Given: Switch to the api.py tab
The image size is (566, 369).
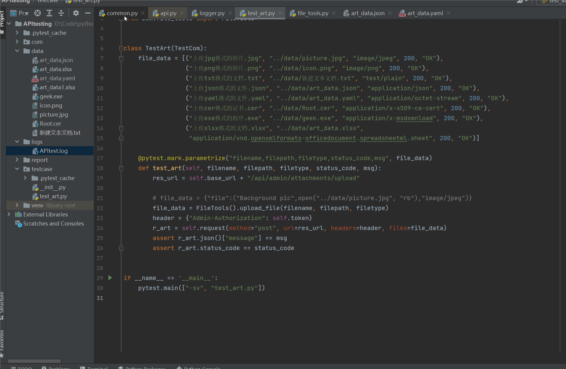Looking at the screenshot, I should 168,13.
